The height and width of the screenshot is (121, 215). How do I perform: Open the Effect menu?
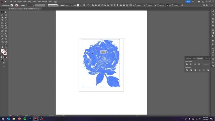34,2
